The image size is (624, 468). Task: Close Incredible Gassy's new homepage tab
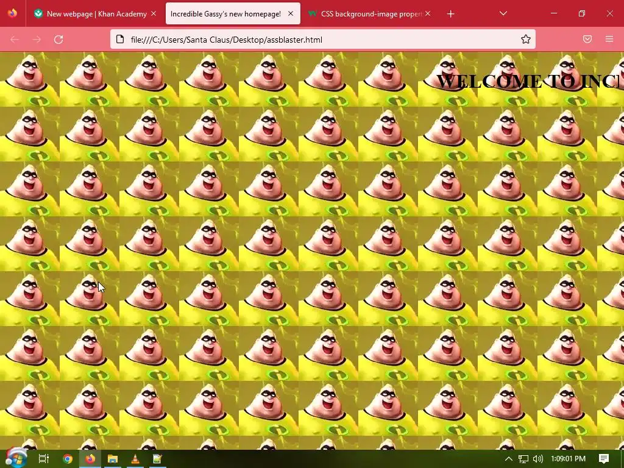[x=291, y=13]
